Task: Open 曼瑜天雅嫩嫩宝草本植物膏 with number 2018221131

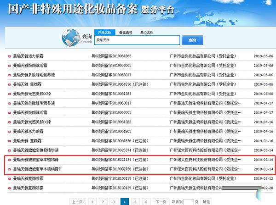Action: (36, 160)
